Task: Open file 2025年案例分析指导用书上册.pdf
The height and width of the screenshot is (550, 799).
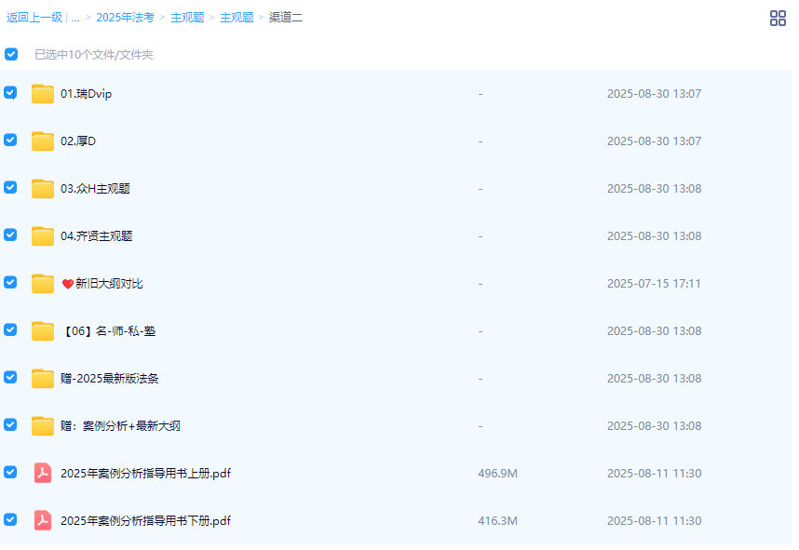Action: [145, 473]
